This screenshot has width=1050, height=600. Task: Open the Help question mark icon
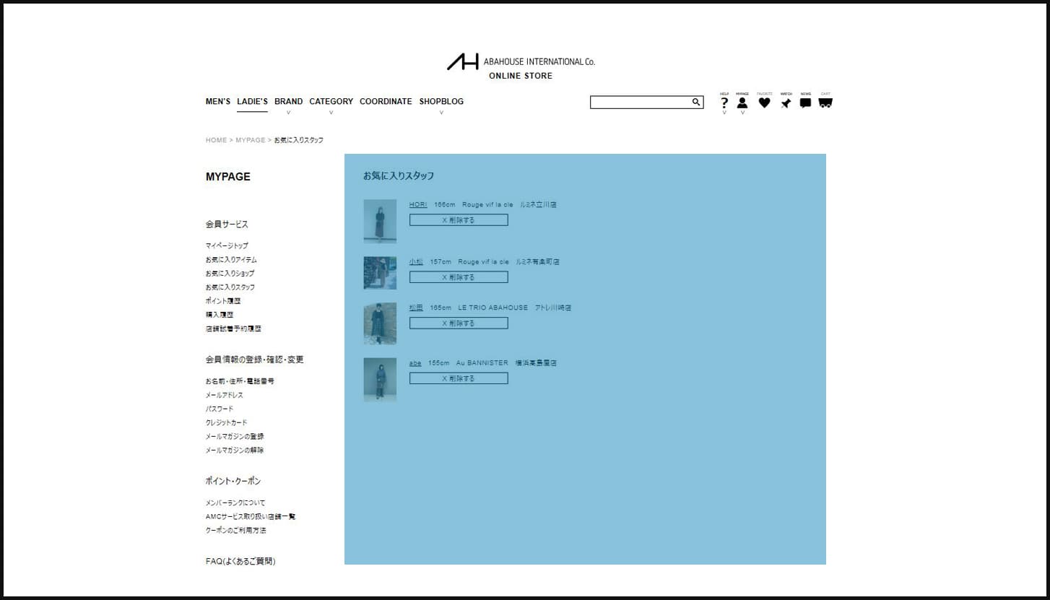pos(724,103)
